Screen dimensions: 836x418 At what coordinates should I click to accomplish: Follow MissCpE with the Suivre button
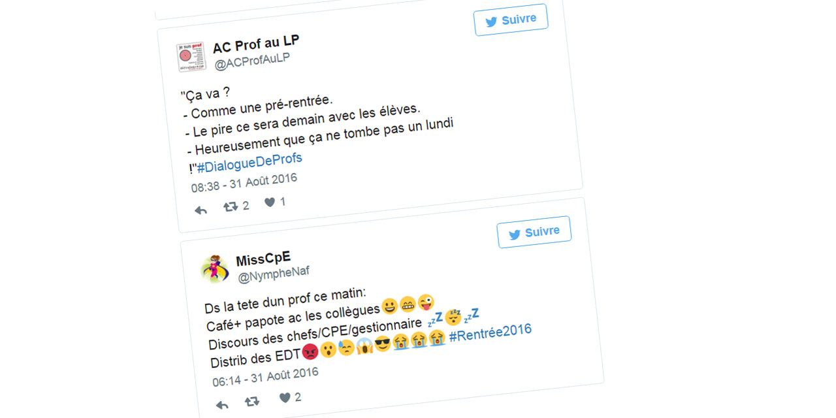tap(534, 232)
